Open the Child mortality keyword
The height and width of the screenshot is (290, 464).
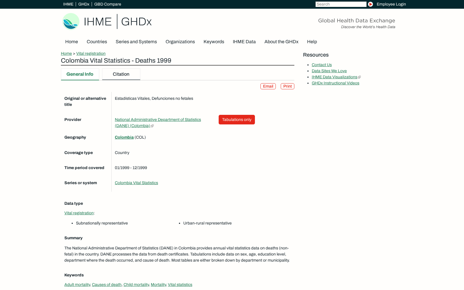pos(136,285)
